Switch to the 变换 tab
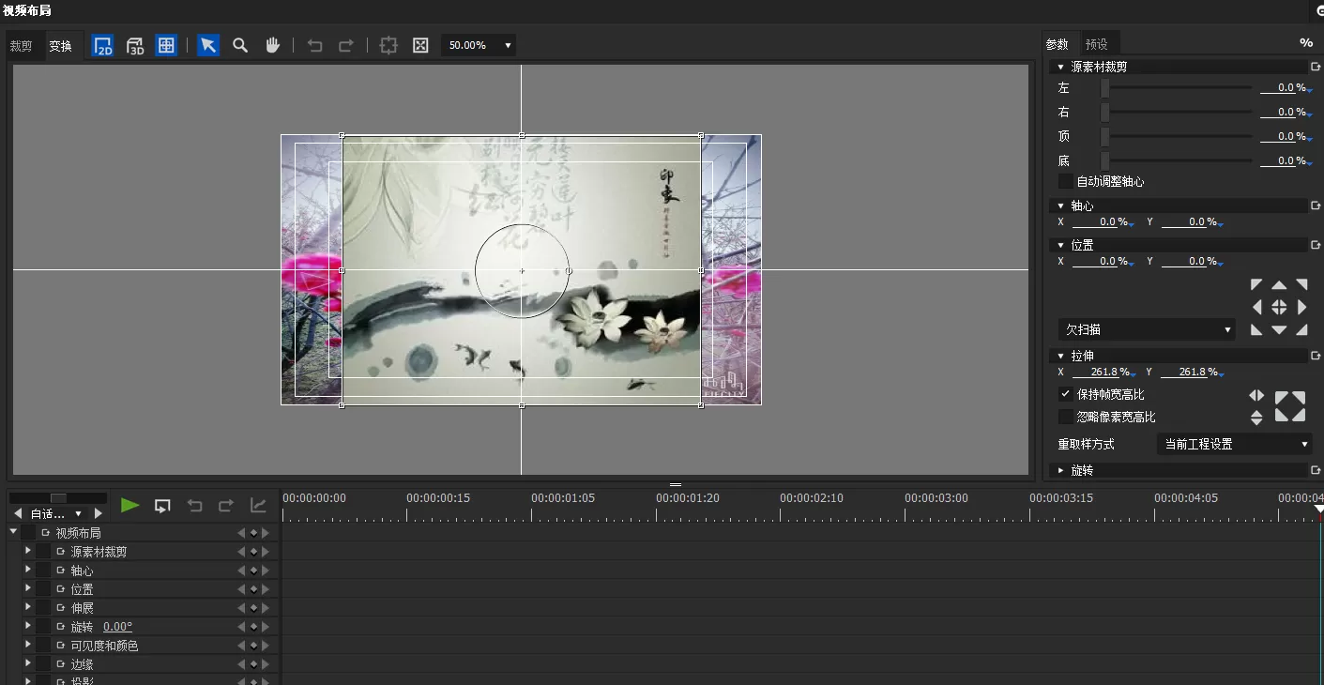 click(x=61, y=46)
